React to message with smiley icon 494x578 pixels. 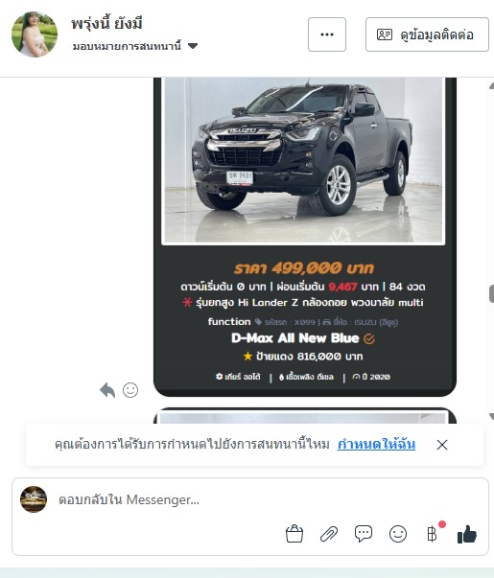130,390
